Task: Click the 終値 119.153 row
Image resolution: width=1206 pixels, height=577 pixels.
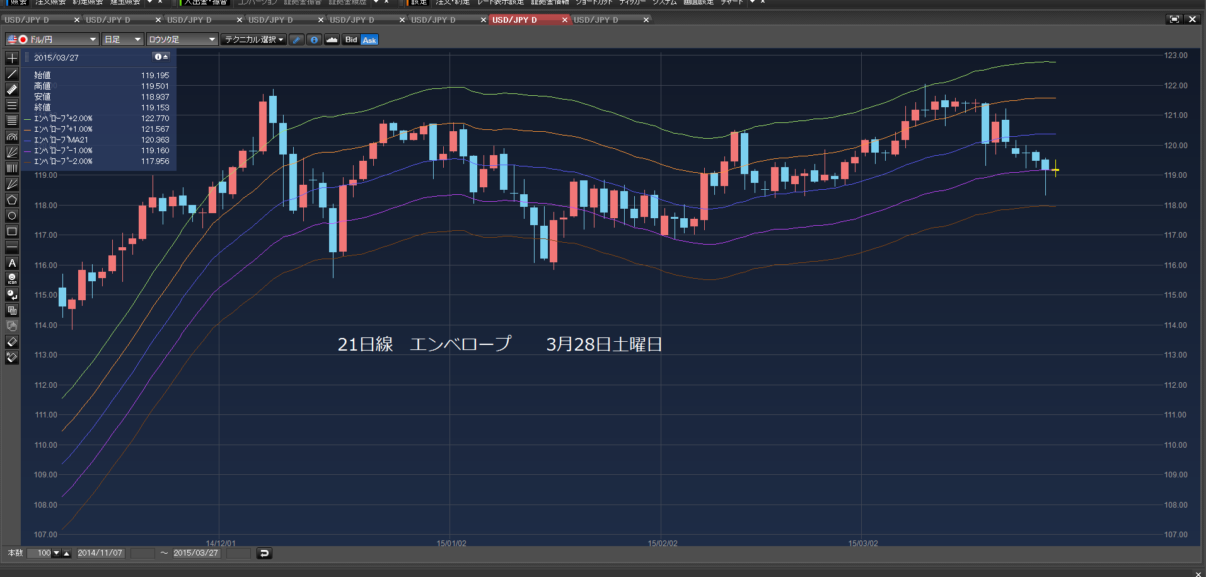Action: pyautogui.click(x=101, y=107)
